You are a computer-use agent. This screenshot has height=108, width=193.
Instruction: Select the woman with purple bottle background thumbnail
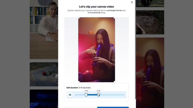pos(150,73)
